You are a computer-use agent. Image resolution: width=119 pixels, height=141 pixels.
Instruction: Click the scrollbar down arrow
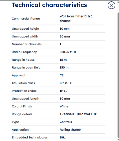point(118,140)
